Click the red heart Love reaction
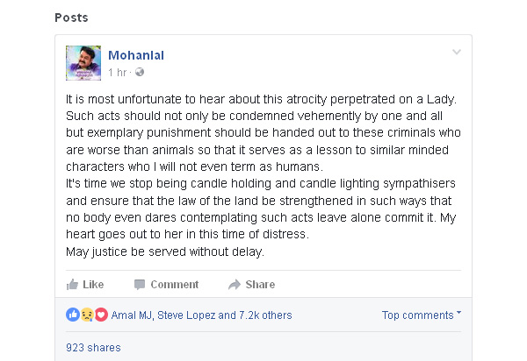Viewport: 527px width, 361px height. pyautogui.click(x=100, y=315)
